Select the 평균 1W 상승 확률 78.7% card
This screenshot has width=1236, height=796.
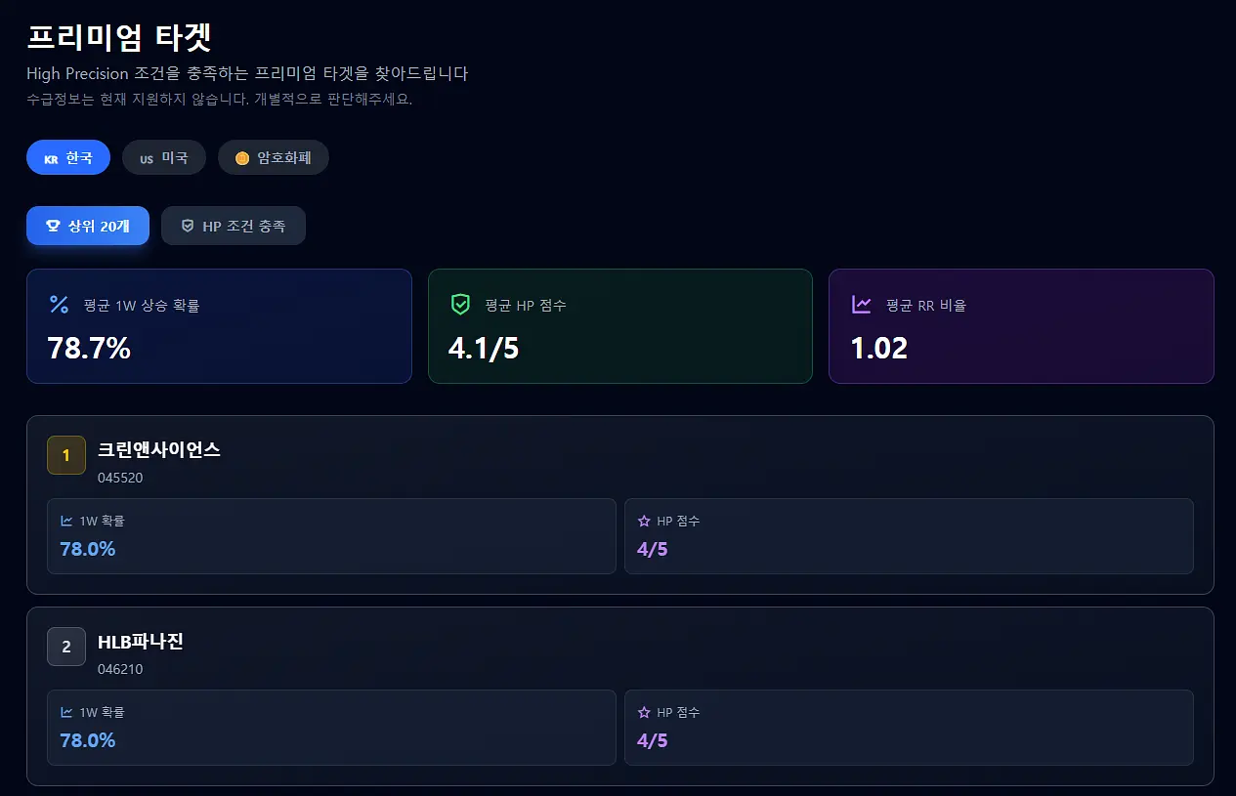219,326
